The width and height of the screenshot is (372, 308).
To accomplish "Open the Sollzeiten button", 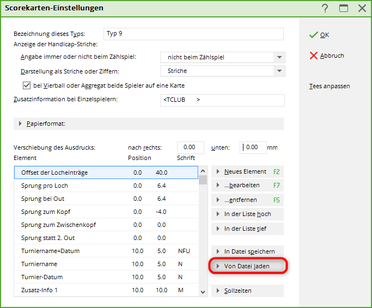I will 247,291.
